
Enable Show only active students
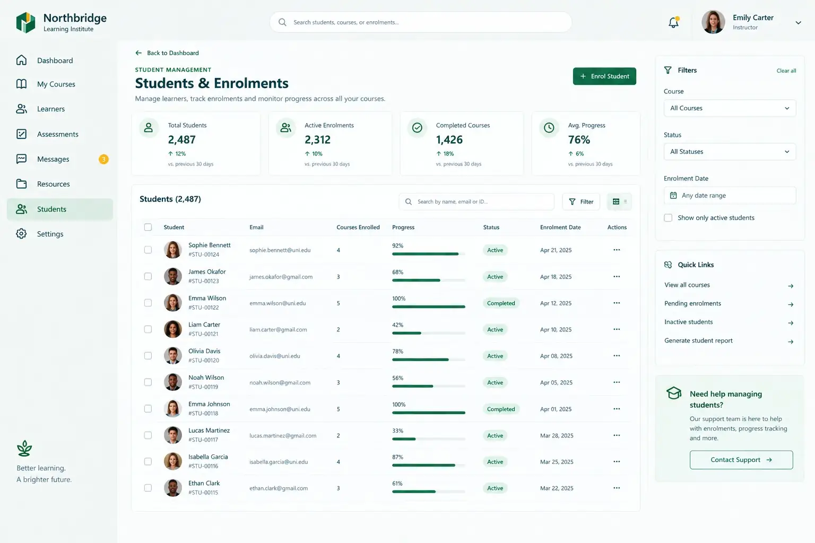tap(668, 218)
